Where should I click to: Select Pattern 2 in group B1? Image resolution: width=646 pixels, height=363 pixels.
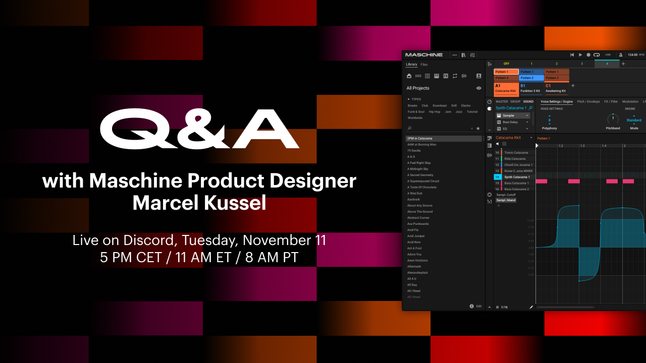pos(531,78)
